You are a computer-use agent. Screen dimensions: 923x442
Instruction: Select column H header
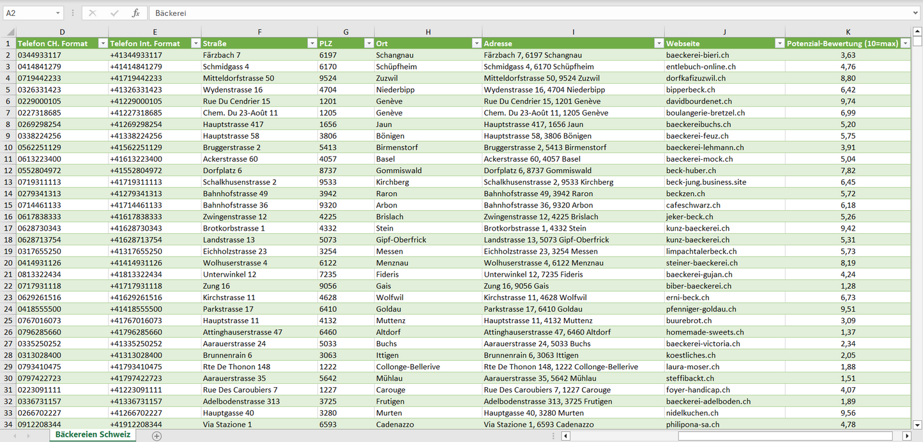coord(428,32)
